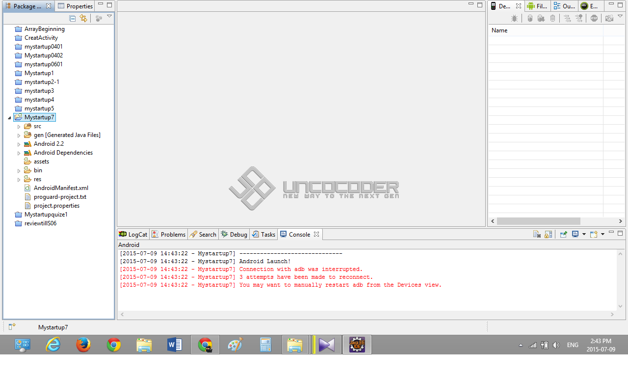Screen dimensions: 628x377
Task: Open the Display Selected Console dropdown arrow
Action: click(584, 235)
